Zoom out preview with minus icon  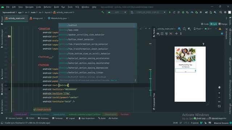(x=219, y=97)
